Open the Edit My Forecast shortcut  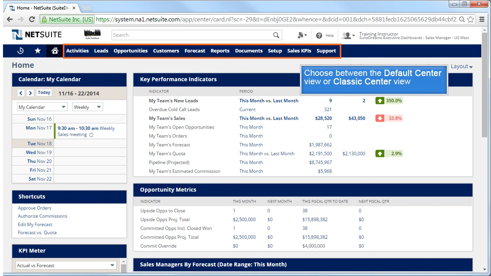35,224
